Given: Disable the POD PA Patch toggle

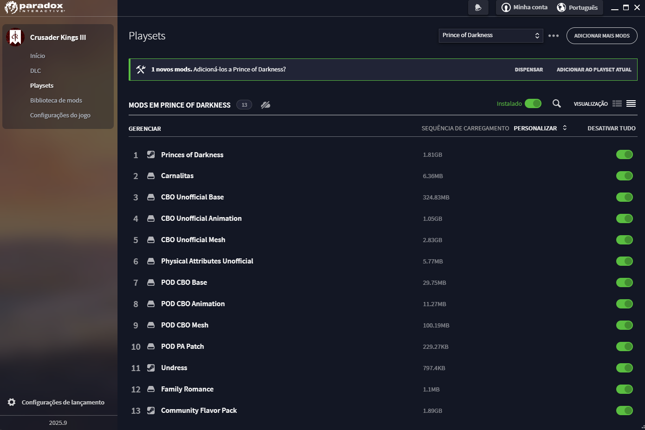Looking at the screenshot, I should (x=625, y=347).
